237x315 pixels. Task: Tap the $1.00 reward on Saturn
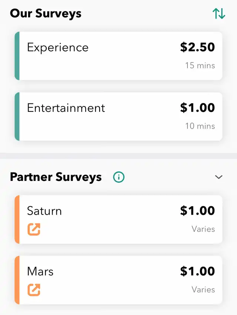[197, 211]
